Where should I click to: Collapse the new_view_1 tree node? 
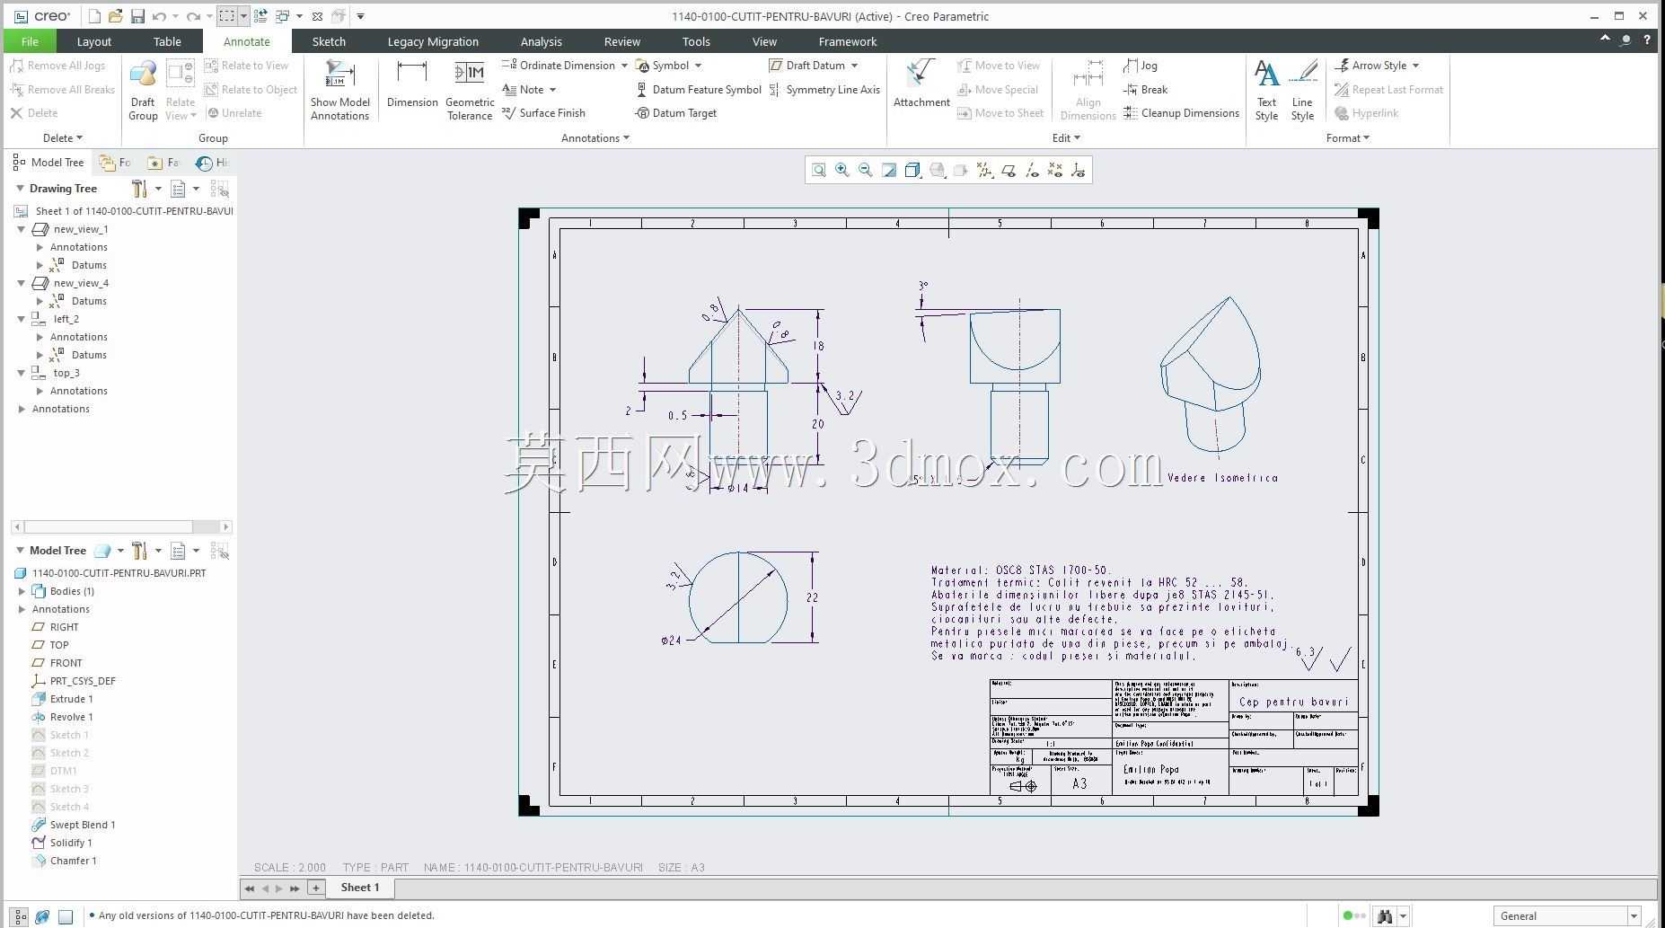tap(22, 229)
